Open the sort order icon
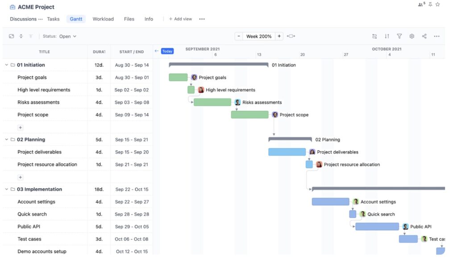Viewport: 457px width, 266px height. click(387, 36)
